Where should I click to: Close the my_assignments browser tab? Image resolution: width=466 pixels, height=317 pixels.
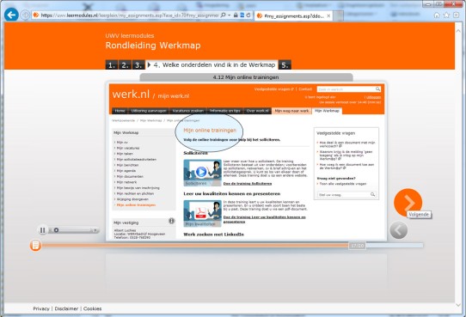tap(328, 16)
